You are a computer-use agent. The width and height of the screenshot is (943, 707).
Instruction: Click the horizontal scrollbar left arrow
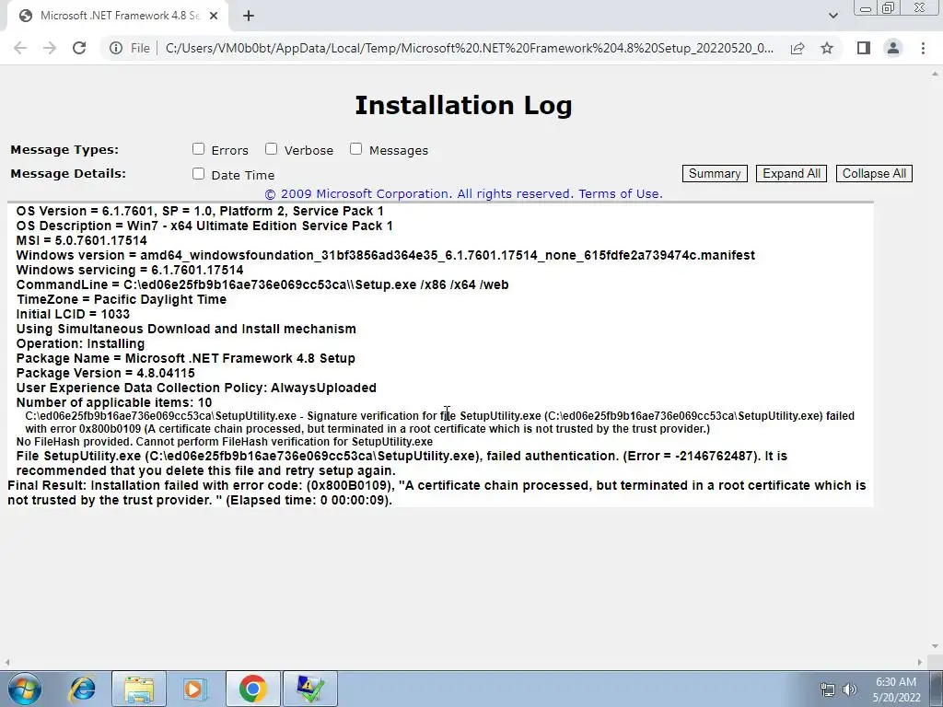point(6,662)
